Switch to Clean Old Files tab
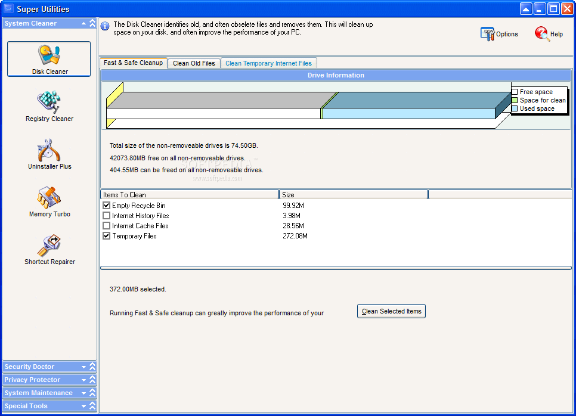Screen dimensions: 576x416 pos(194,63)
